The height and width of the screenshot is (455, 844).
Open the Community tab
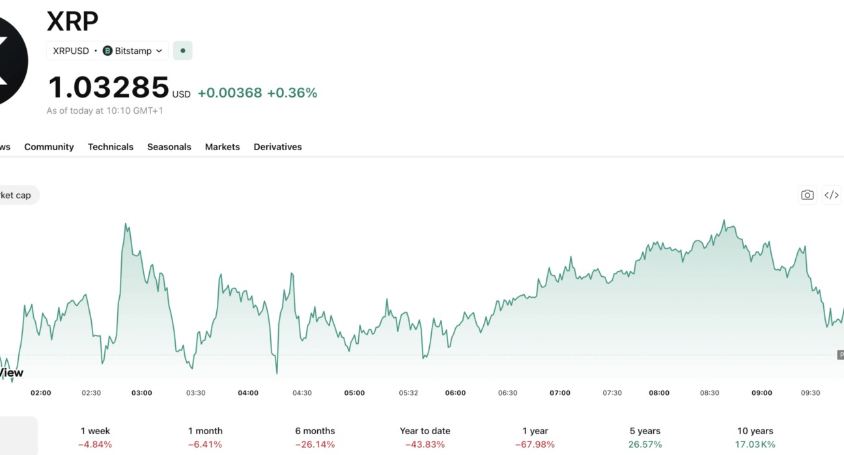click(49, 147)
